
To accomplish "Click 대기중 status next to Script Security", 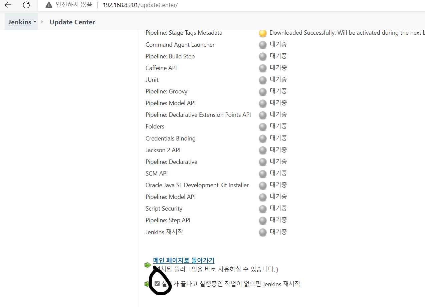I will coord(278,208).
